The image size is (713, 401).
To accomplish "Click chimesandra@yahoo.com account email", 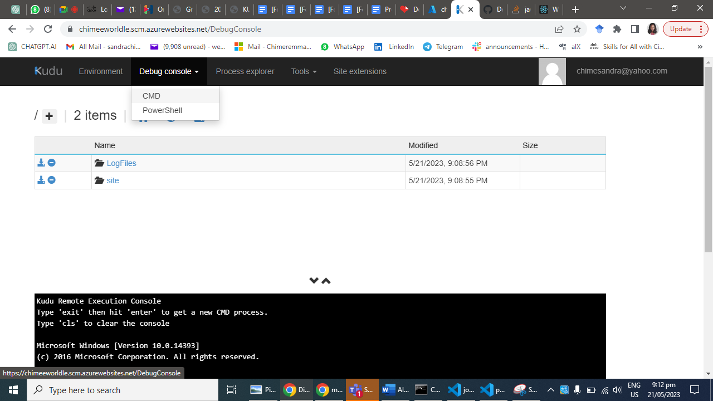I will pos(622,71).
